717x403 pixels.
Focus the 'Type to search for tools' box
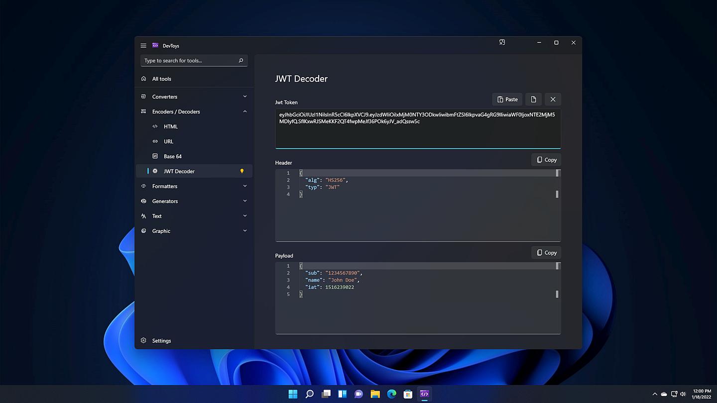click(194, 61)
